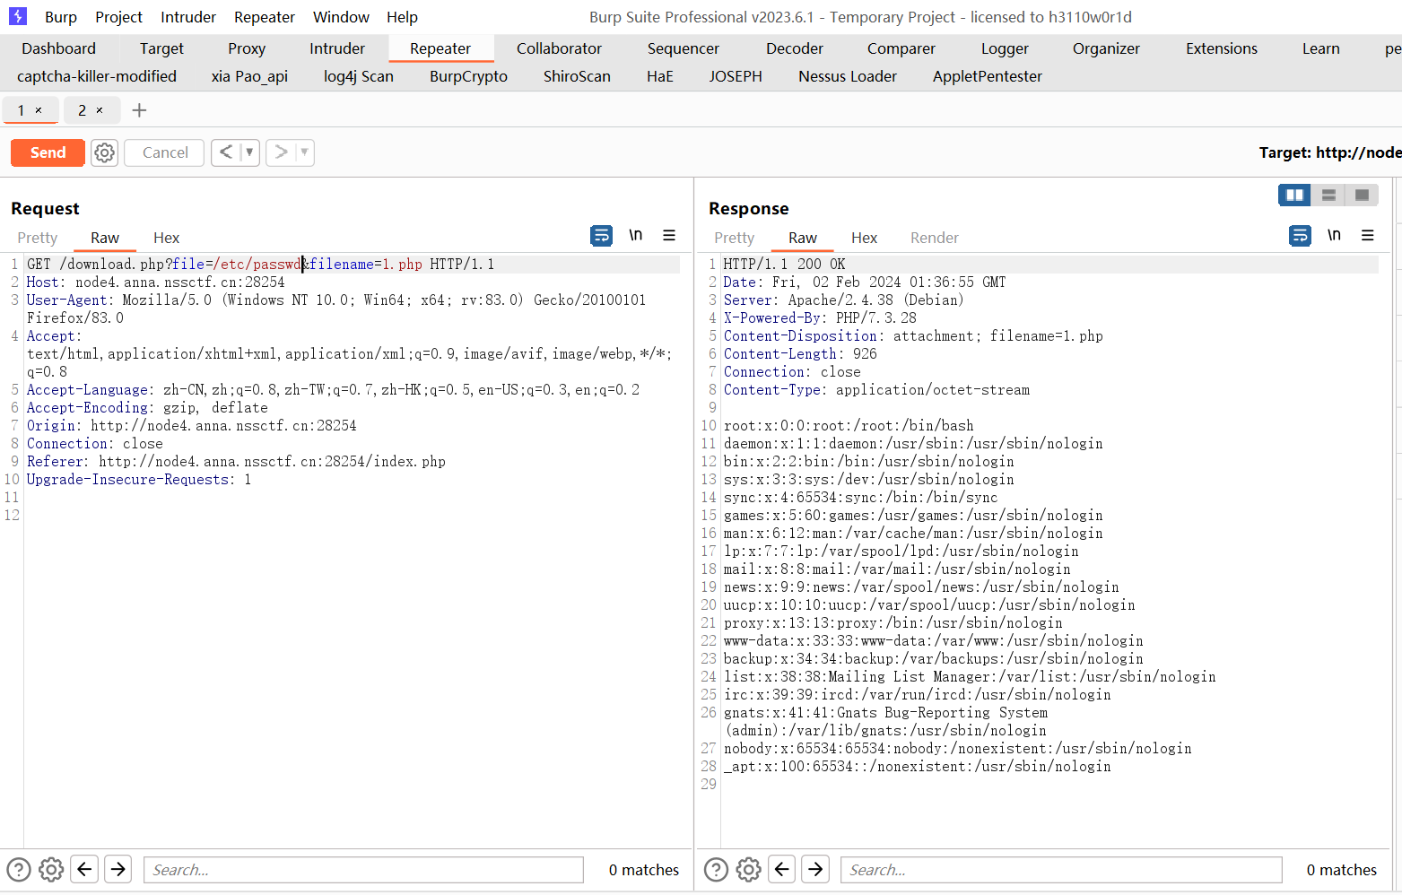1402x895 pixels.
Task: Open Repeater send settings gear
Action: point(105,152)
